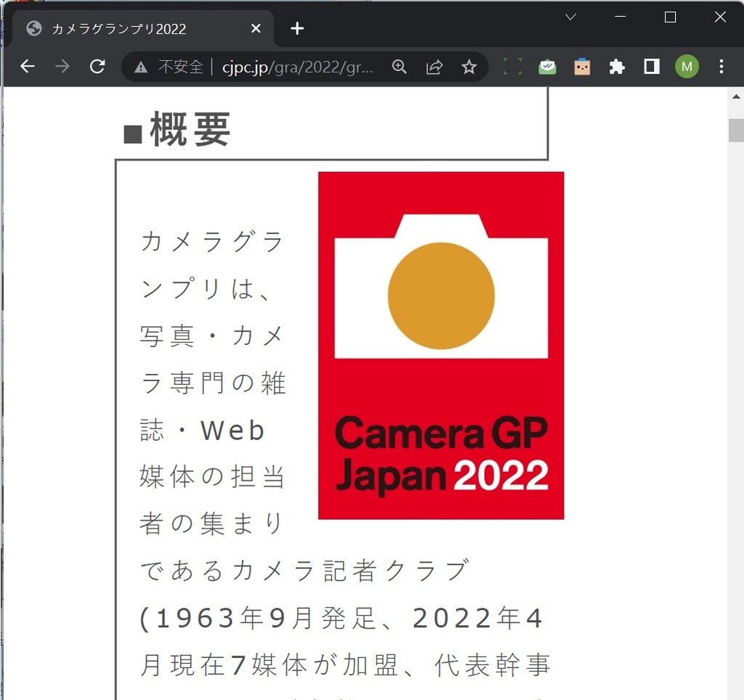
Task: Click the scrollbar up arrow
Action: 736,97
